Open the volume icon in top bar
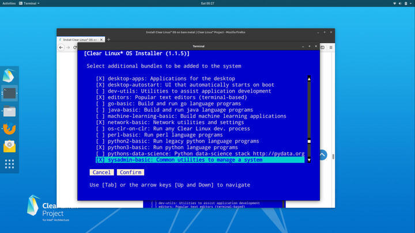 tap(400, 3)
